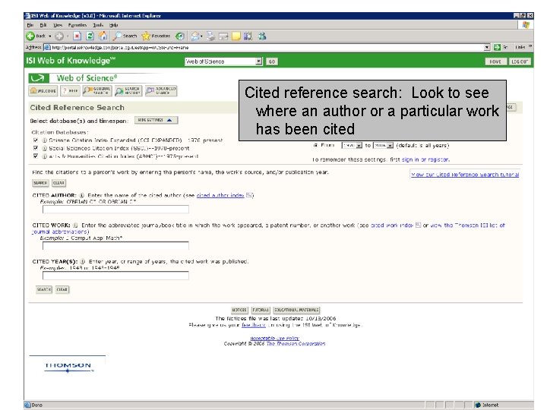
Task: Open the Edit menu
Action: [x=43, y=25]
